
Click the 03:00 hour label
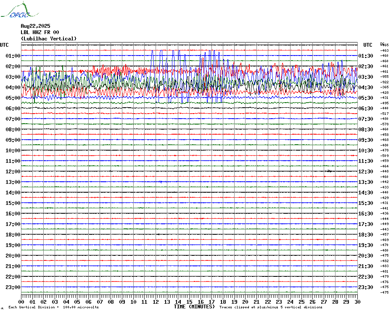click(13, 77)
